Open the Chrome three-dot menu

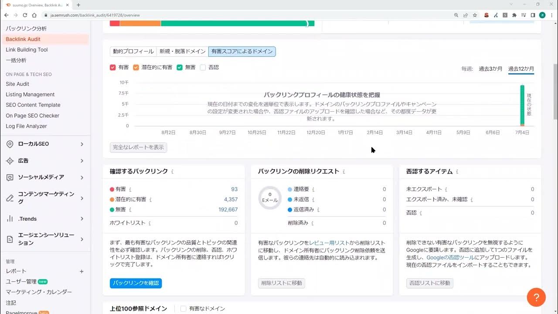click(x=551, y=15)
